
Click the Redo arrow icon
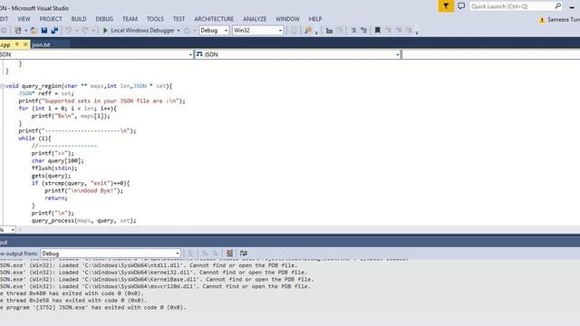coord(85,30)
